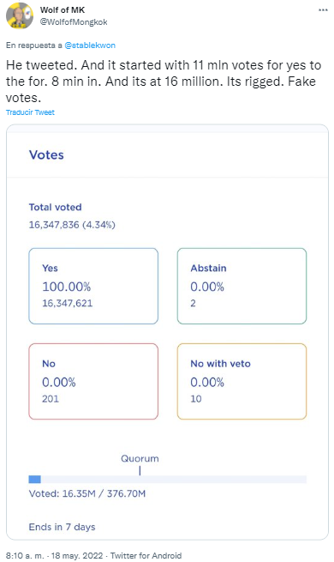Click the Quorum marker on the progress bar
The image size is (334, 562).
pyautogui.click(x=140, y=470)
